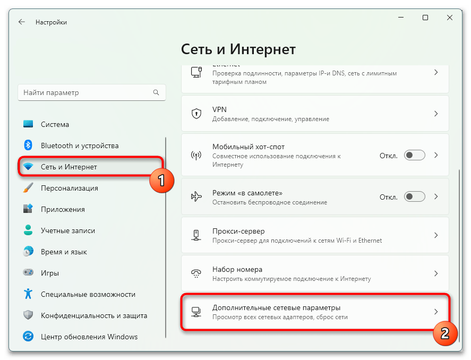
Task: Open Дополнительные сетевые параметры chevron
Action: click(x=436, y=312)
